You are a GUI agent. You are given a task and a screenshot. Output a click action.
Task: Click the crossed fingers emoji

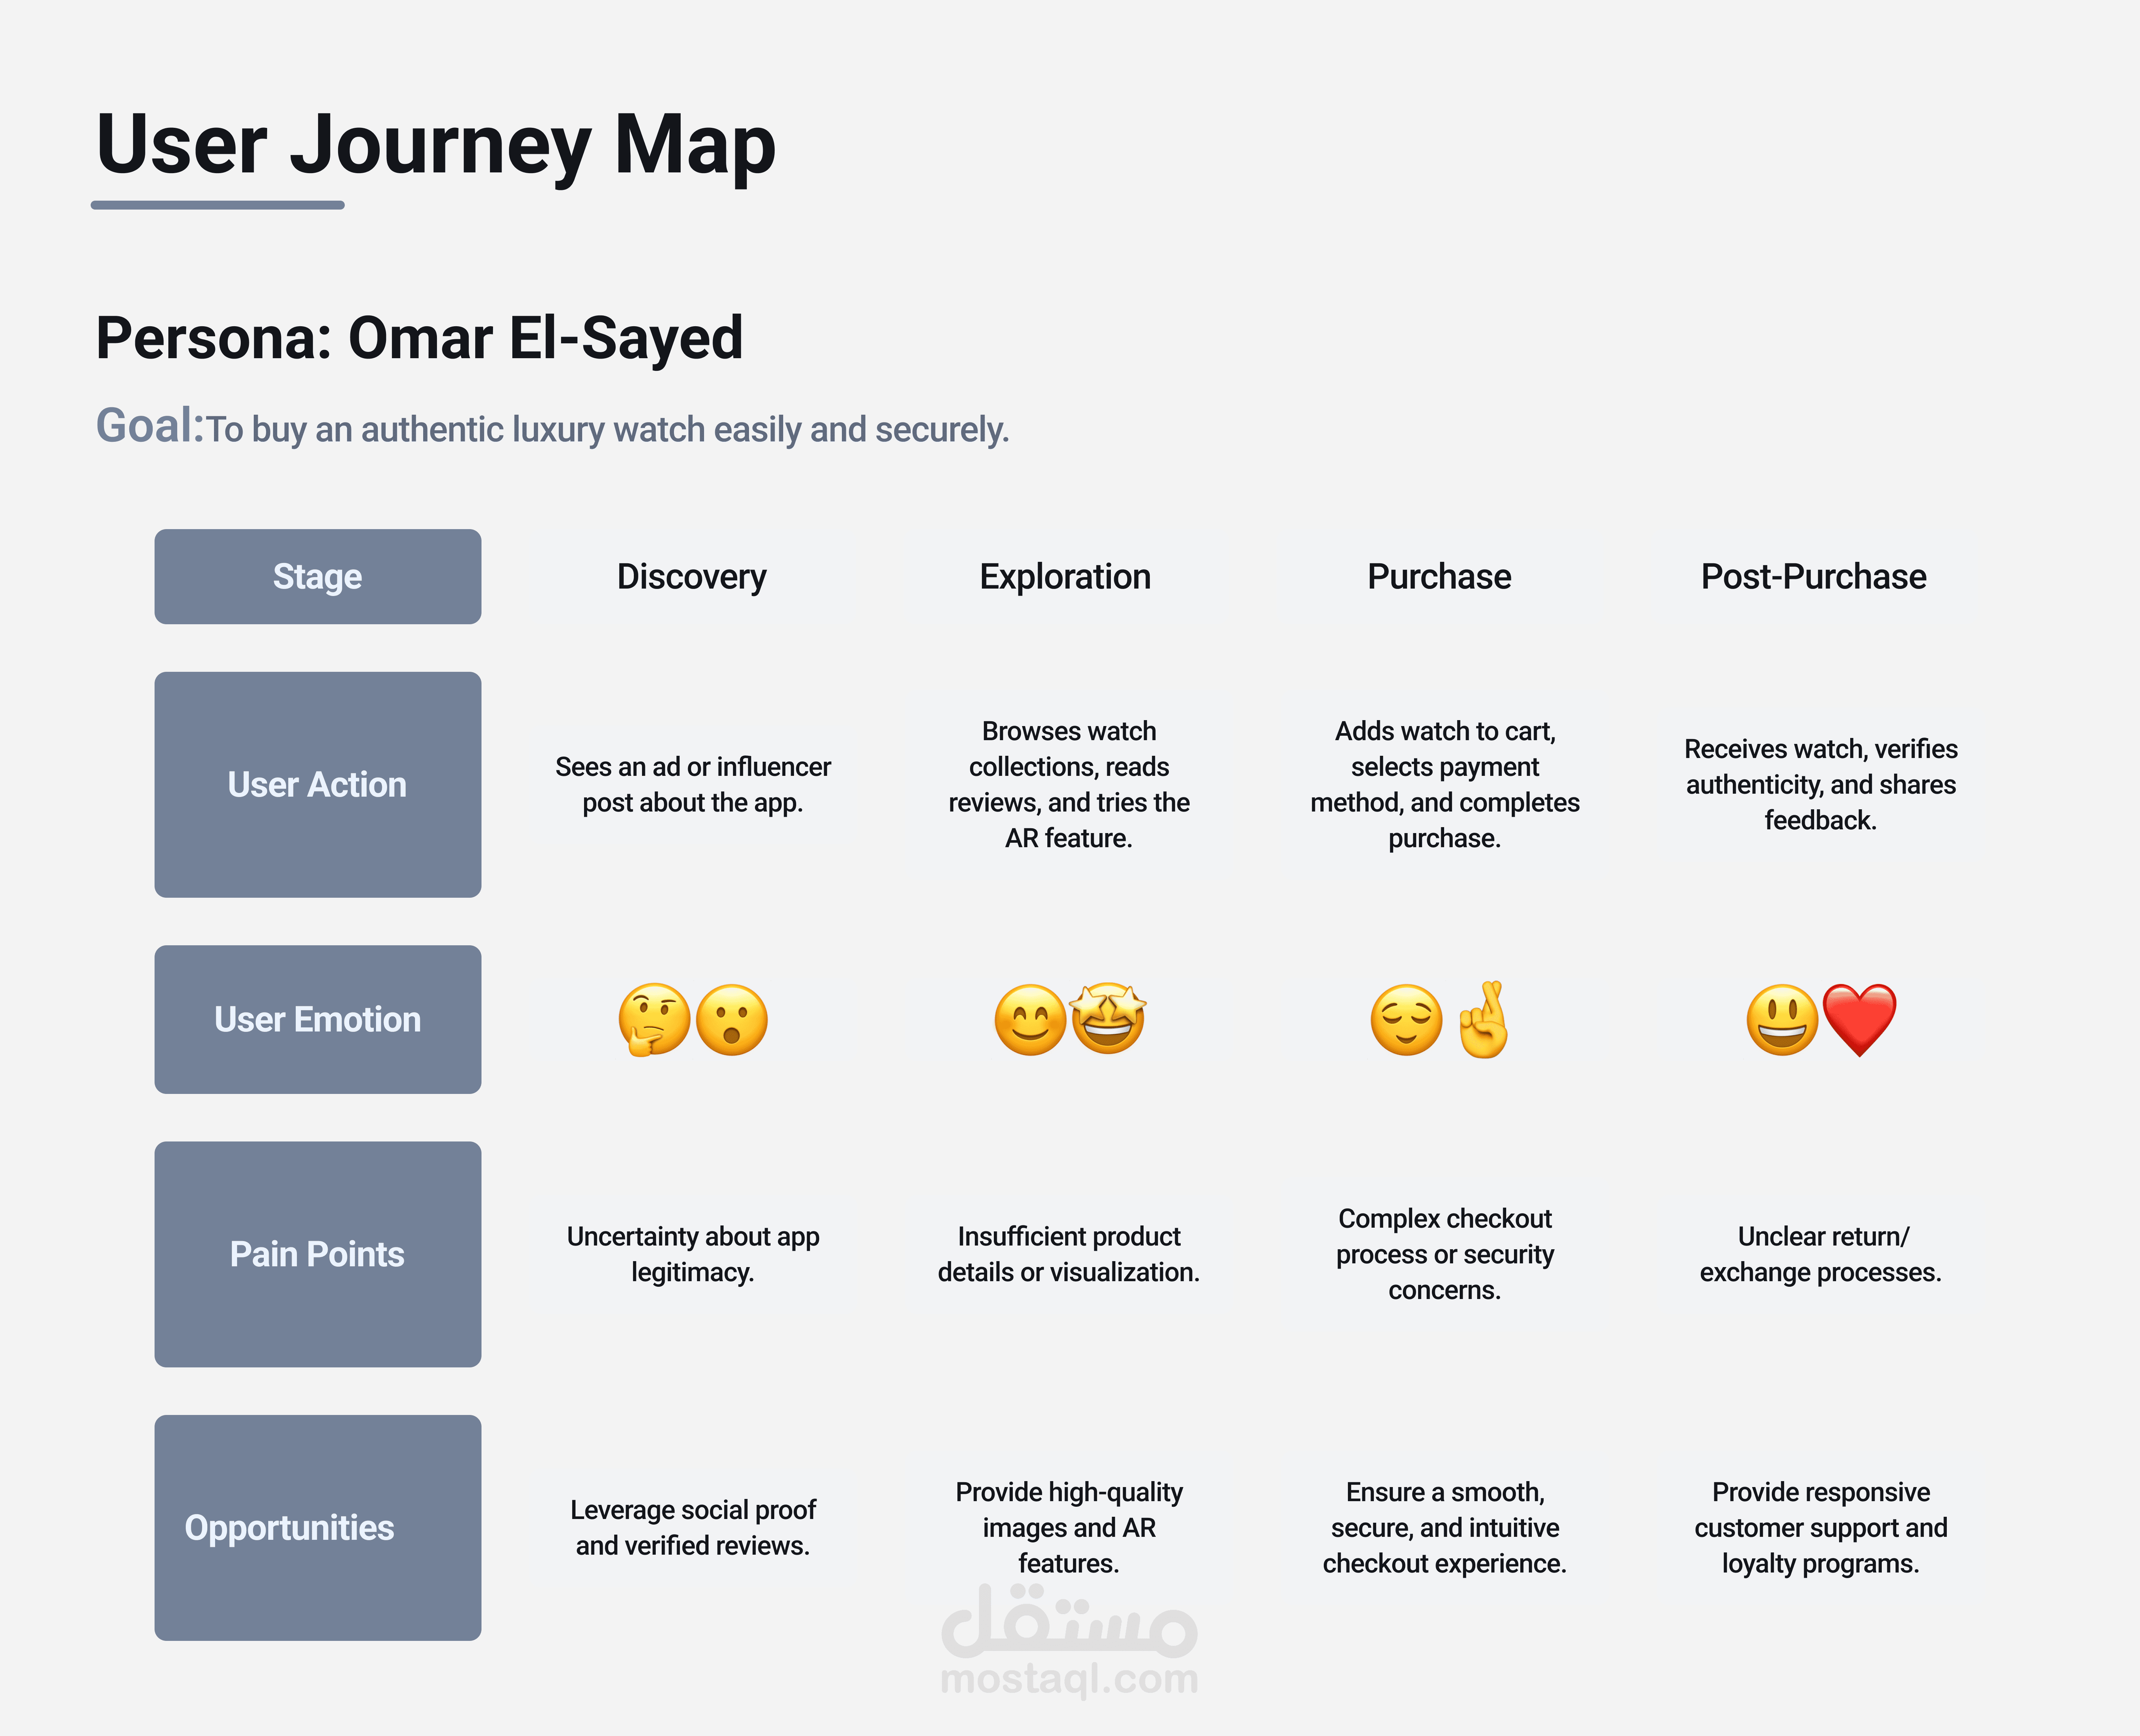tap(1484, 1019)
